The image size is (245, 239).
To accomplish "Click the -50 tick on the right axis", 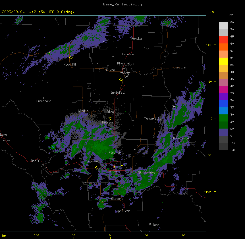I will click(x=209, y=155).
